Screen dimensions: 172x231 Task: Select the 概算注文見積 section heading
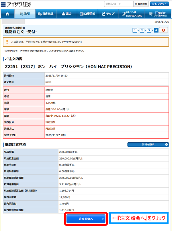tap(15, 145)
